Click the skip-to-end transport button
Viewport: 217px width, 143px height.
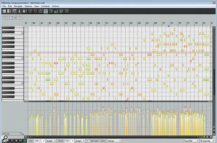(21, 141)
